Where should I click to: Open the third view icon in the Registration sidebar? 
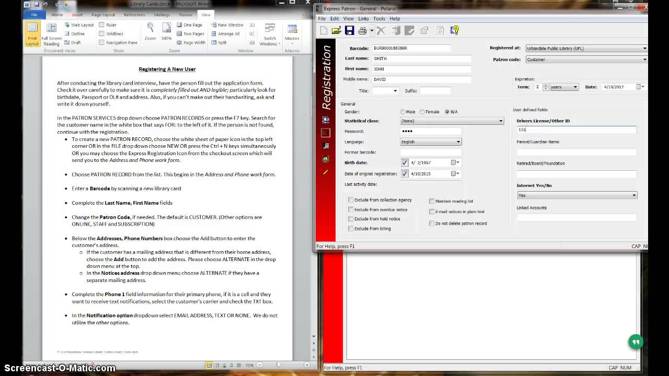pyautogui.click(x=326, y=146)
